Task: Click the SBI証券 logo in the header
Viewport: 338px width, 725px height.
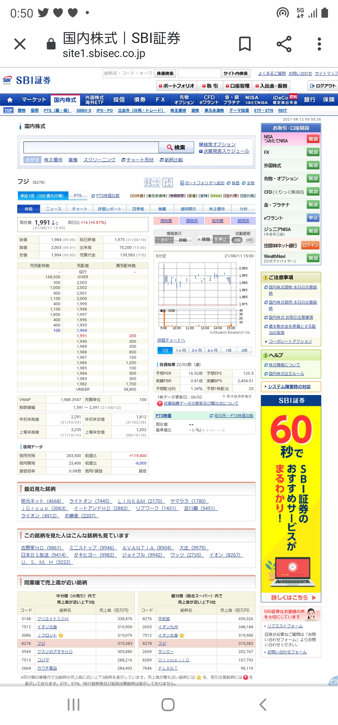Action: [27, 80]
